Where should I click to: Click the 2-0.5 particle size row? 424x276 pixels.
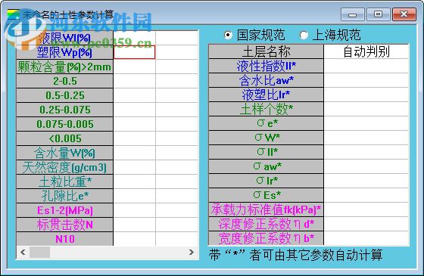point(64,81)
